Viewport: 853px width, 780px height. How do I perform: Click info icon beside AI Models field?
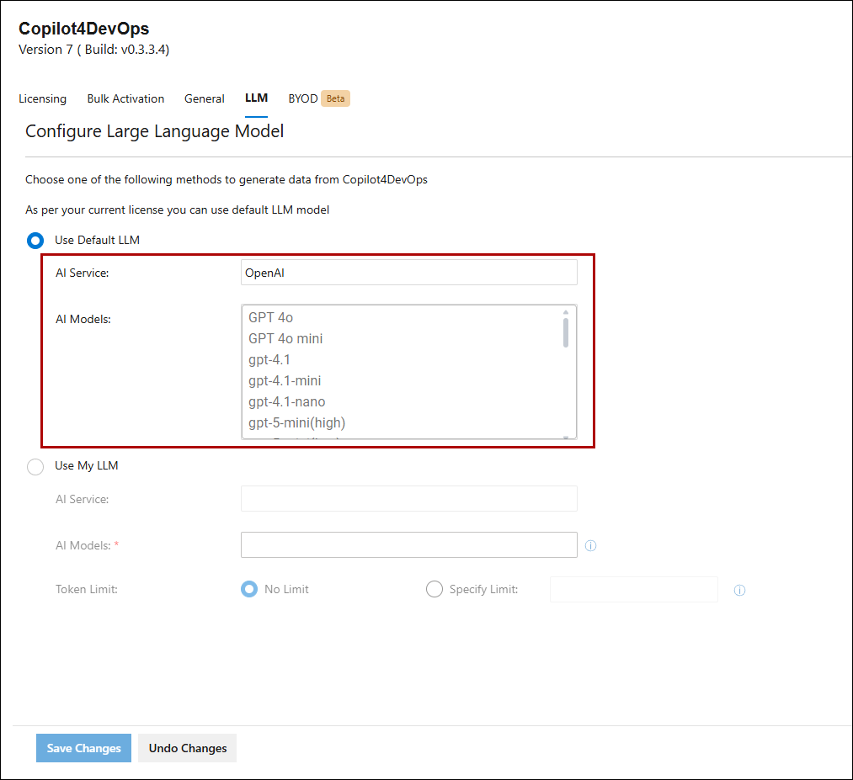590,545
